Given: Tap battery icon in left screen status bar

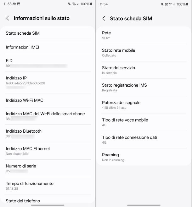Looking at the screenshot, I should pyautogui.click(x=91, y=4).
